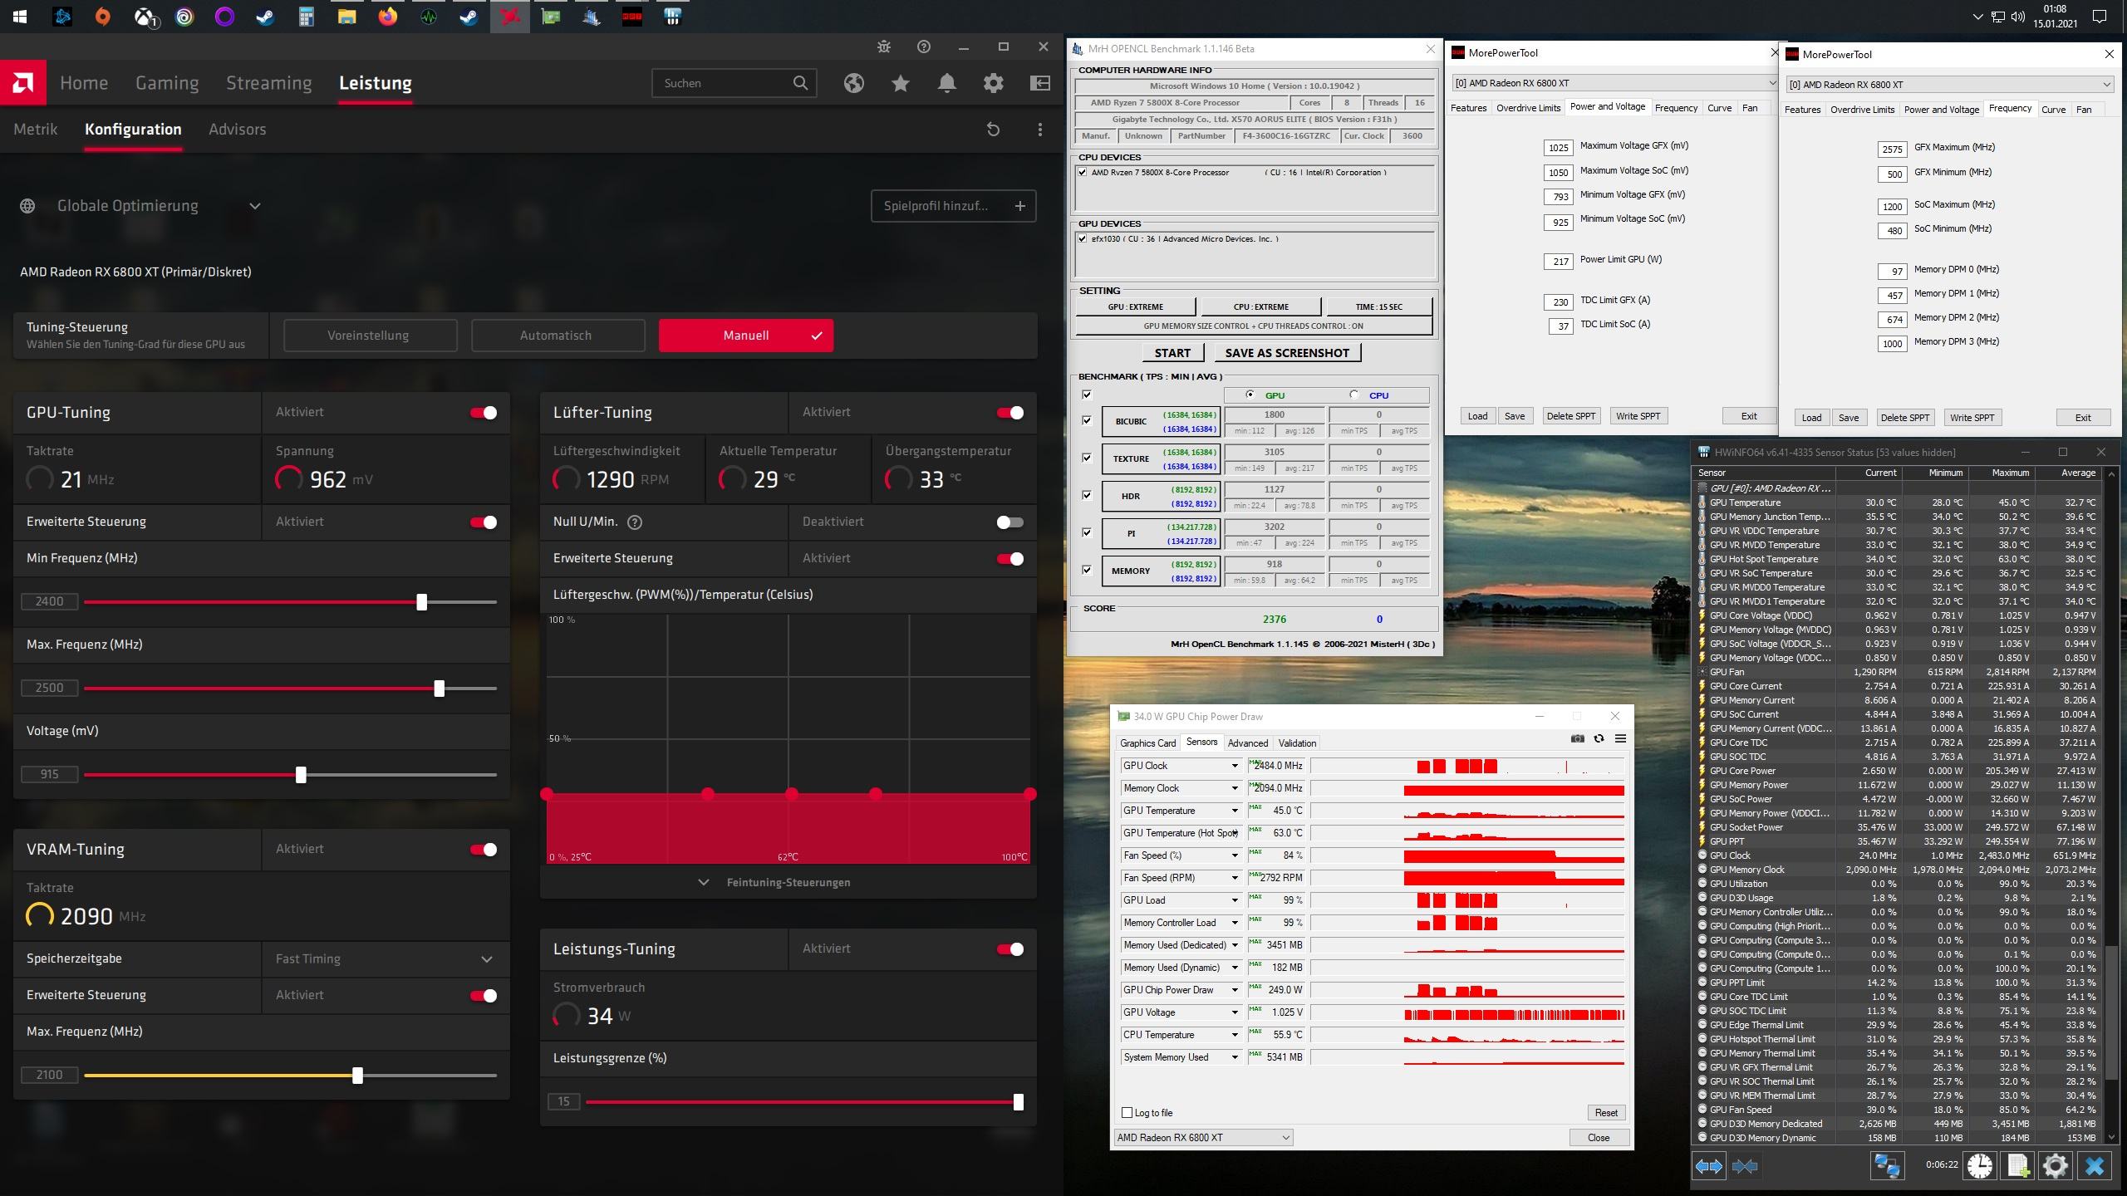Switch to the Streaming tab
The image size is (2127, 1196).
point(269,83)
